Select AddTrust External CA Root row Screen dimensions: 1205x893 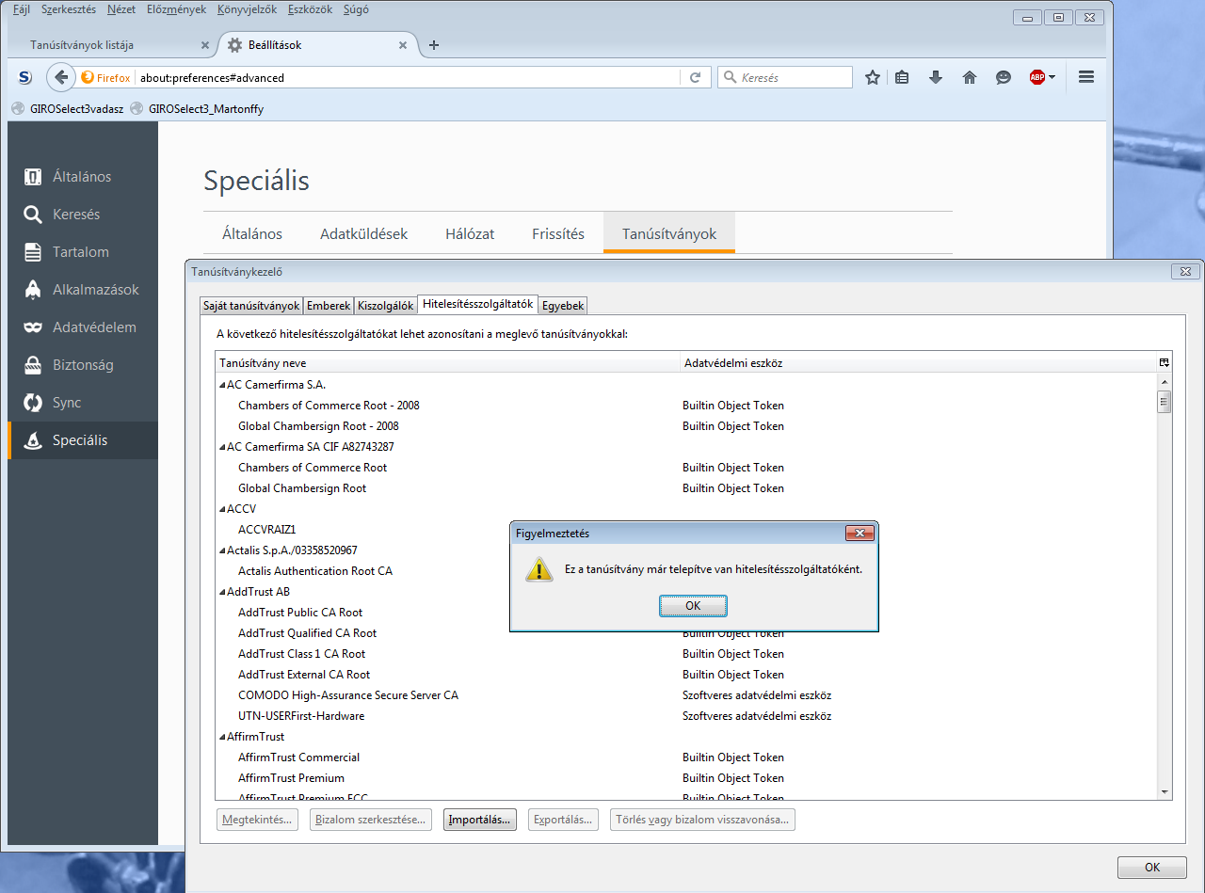point(686,675)
